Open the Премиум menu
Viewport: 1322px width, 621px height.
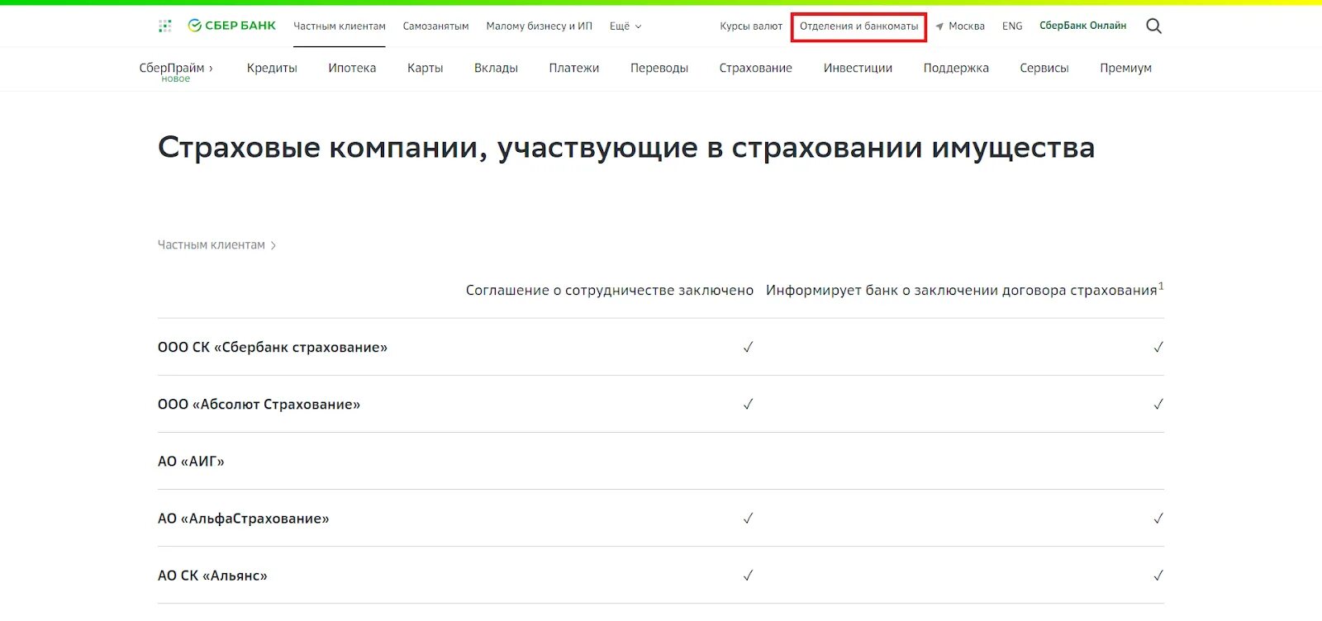pyautogui.click(x=1125, y=69)
